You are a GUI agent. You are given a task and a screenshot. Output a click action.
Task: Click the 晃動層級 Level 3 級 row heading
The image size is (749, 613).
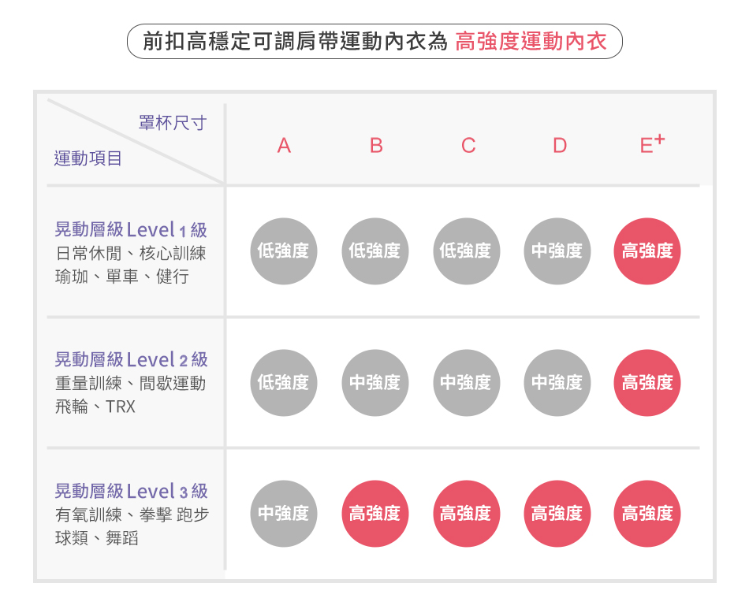[x=131, y=492]
